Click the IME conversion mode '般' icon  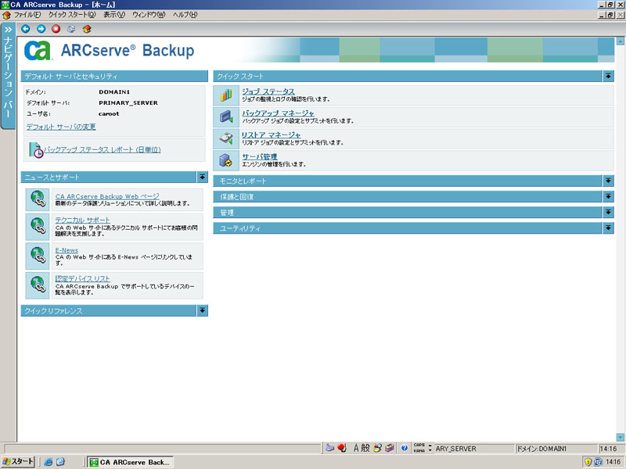pos(365,448)
